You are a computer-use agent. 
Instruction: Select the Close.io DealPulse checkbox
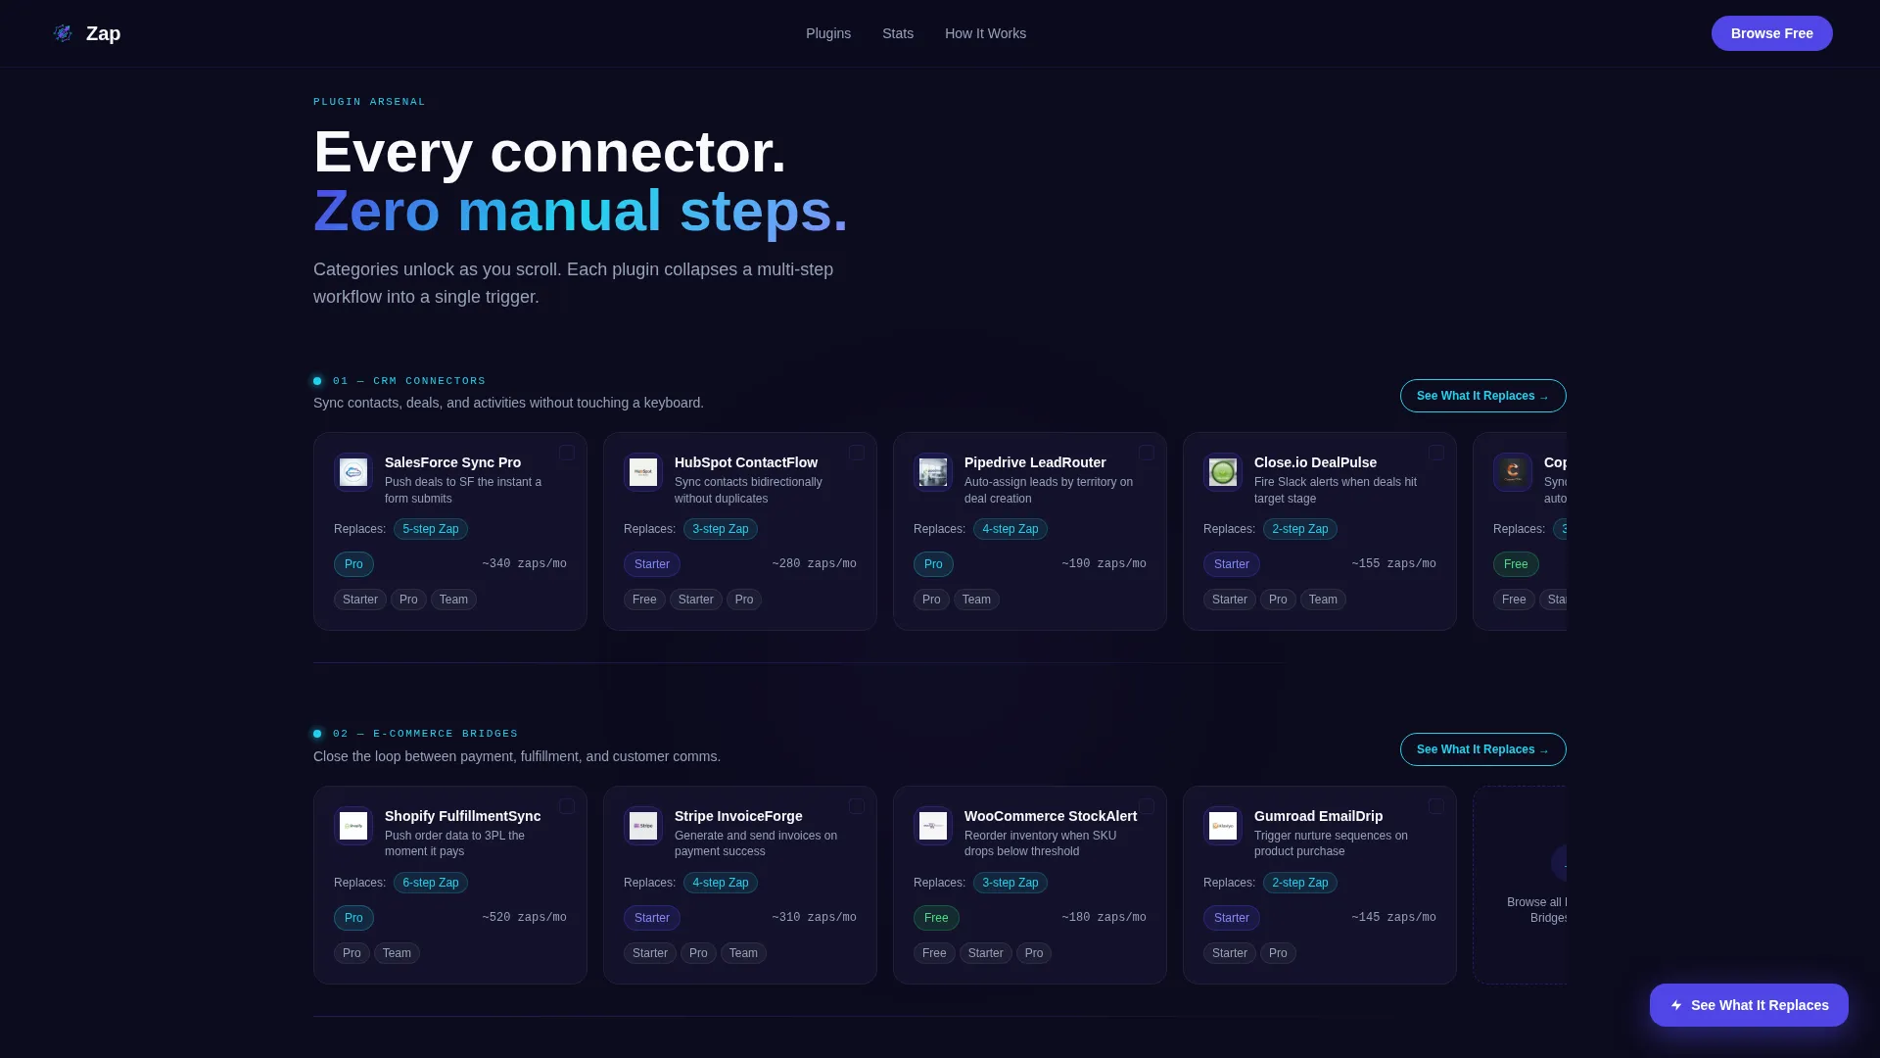point(1436,453)
